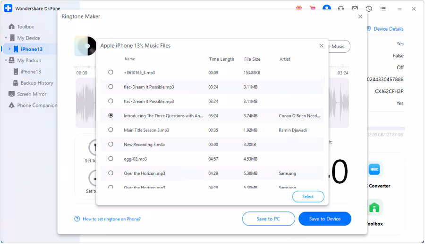Select Main Title Season 3.mp3 radio button
Viewport: 425px width, 244px height.
(110, 130)
